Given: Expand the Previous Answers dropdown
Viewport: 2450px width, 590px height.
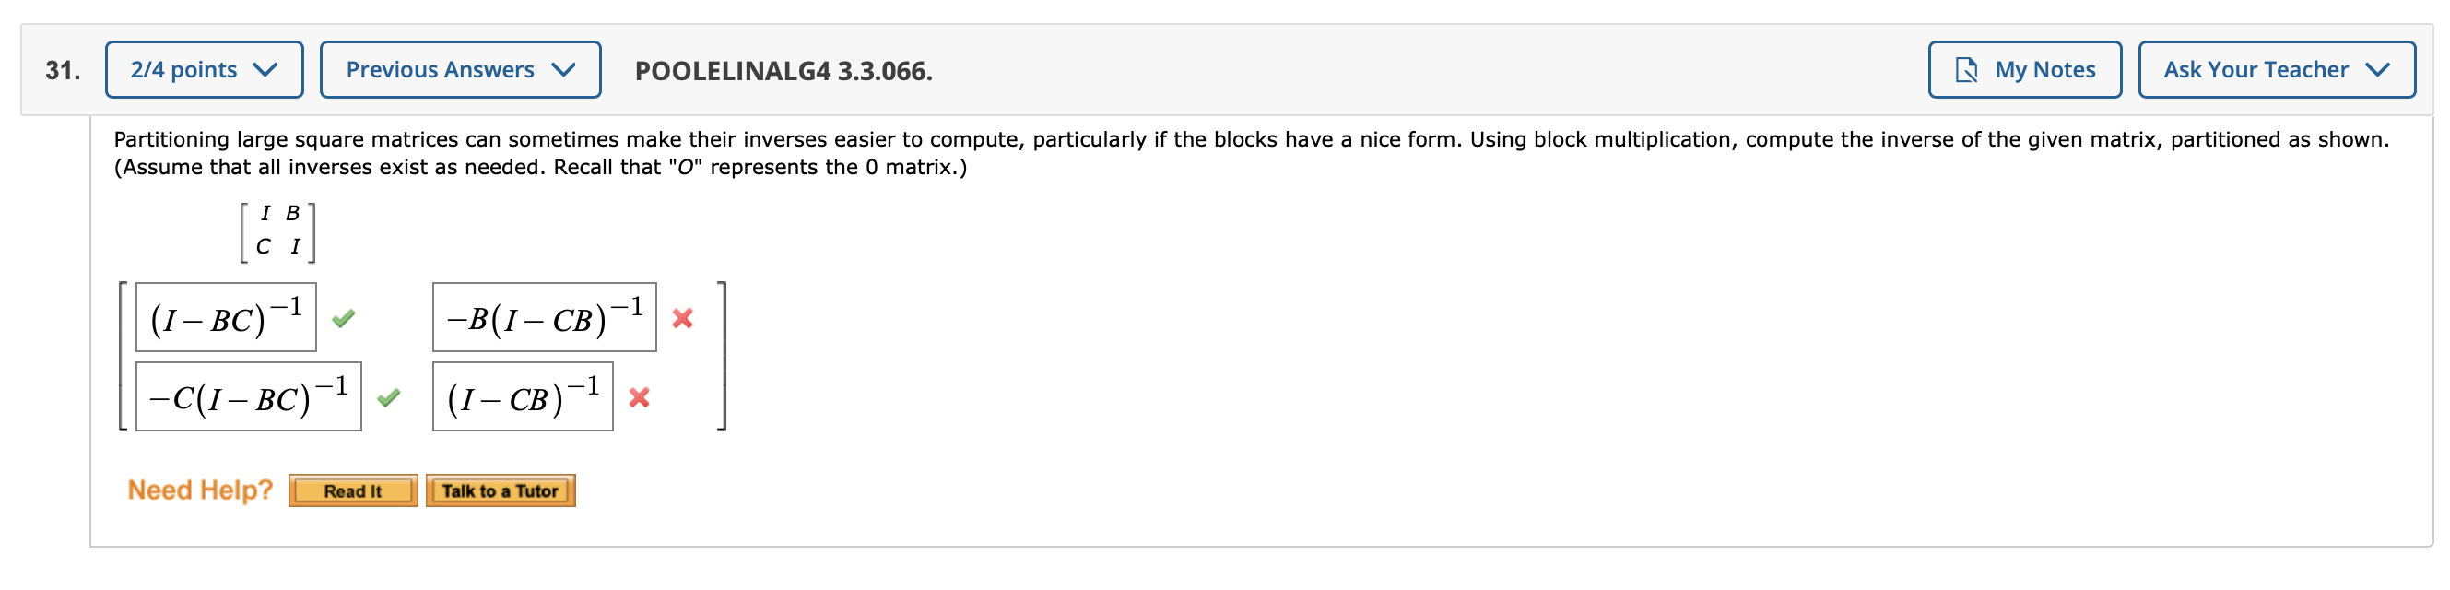Looking at the screenshot, I should click(x=459, y=68).
